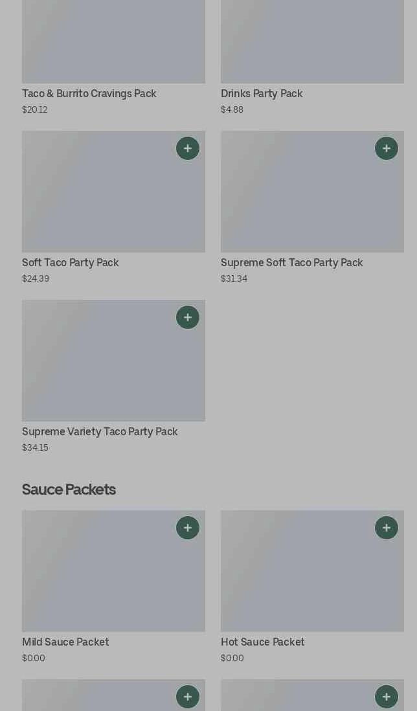The height and width of the screenshot is (711, 417).
Task: Add a Mild Sauce Packet with plus button
Action: 188,528
